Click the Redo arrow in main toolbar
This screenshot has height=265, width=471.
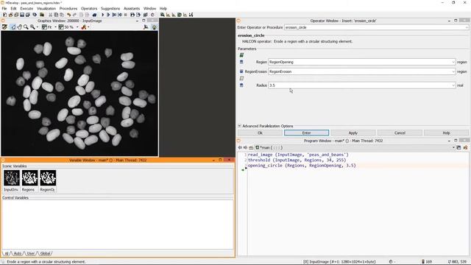[74, 15]
